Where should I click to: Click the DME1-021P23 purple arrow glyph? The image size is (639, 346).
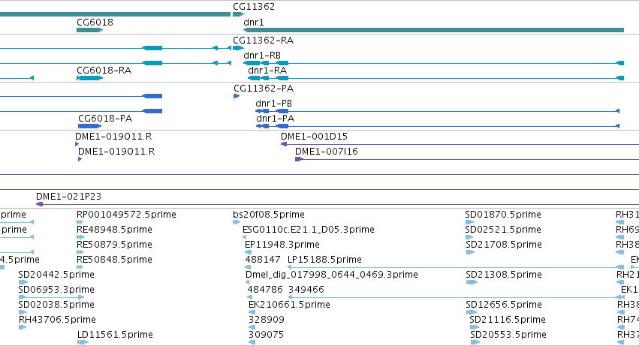pos(40,203)
